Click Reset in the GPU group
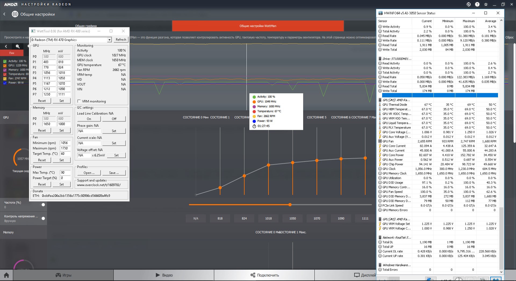Image resolution: width=516 pixels, height=281 pixels. coord(42,101)
